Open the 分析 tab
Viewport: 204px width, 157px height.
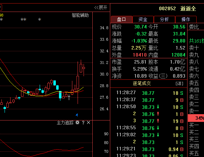[164, 19]
